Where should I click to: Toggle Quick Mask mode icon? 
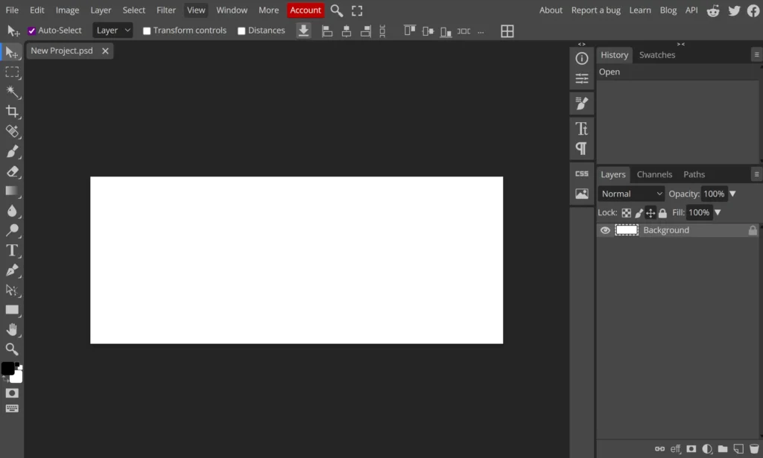pyautogui.click(x=12, y=393)
